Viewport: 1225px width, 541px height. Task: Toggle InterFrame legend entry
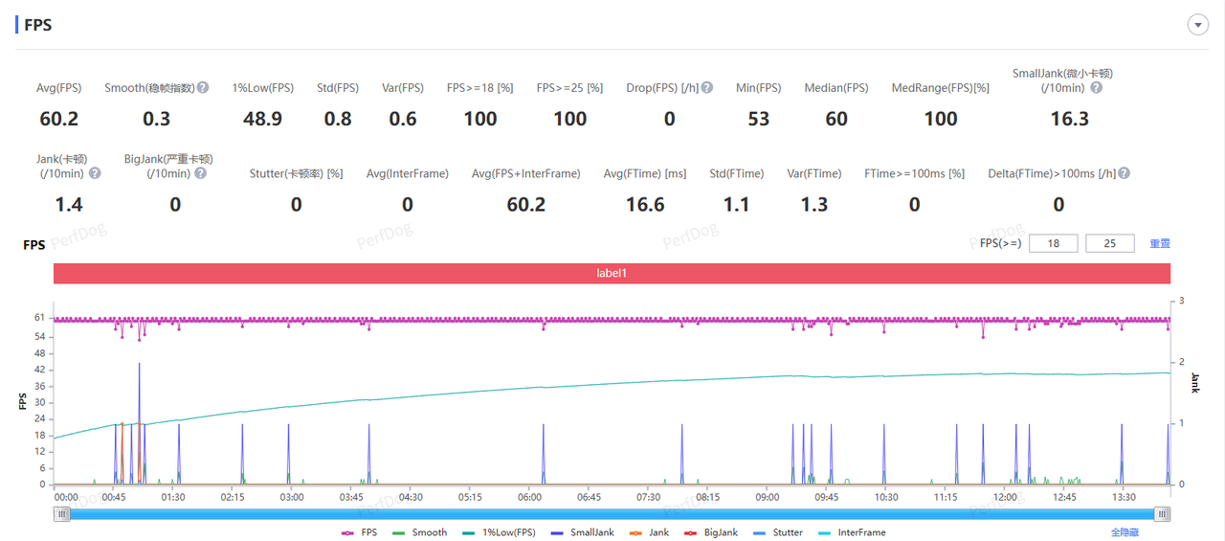click(x=851, y=532)
